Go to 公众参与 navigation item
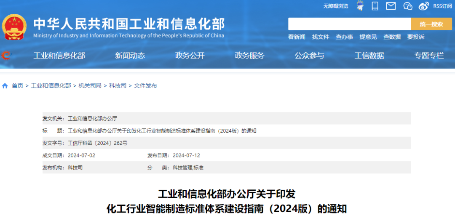The width and height of the screenshot is (455, 221). 309,56
